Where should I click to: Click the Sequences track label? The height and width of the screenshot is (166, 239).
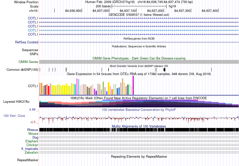[x=30, y=50]
